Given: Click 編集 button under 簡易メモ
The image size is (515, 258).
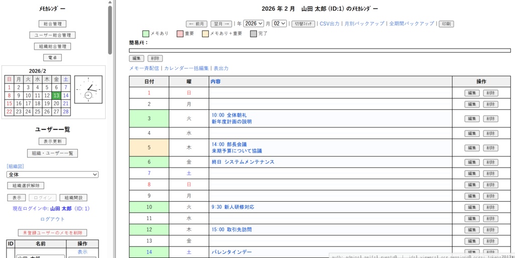Looking at the screenshot, I should pyautogui.click(x=136, y=58).
